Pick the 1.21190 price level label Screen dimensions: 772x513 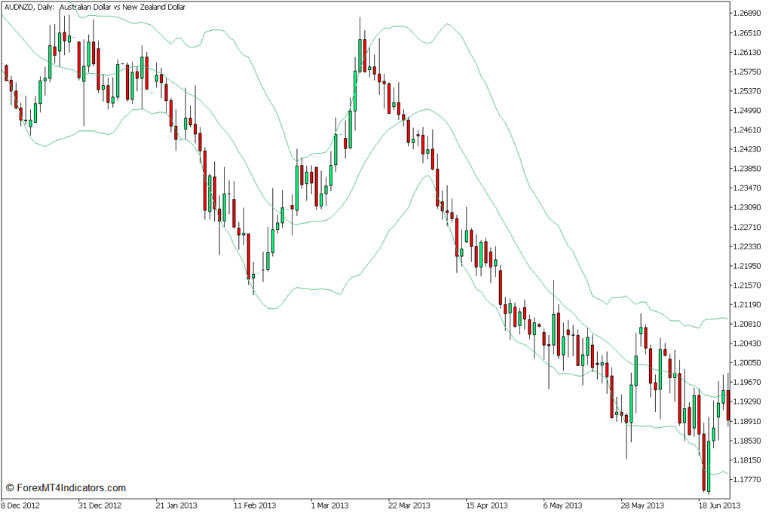tap(750, 305)
